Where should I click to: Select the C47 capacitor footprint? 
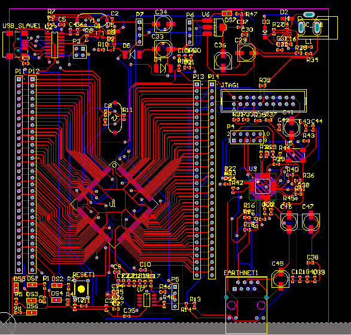[x=311, y=222]
